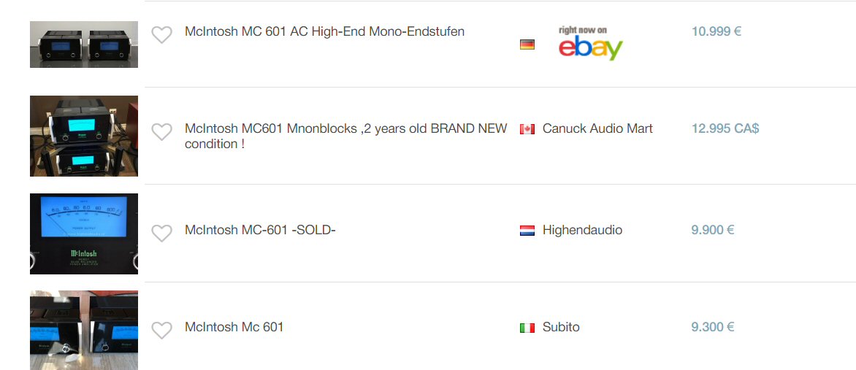856x370 pixels.
Task: View the Canuck Audio Mart listing photo
Action: click(84, 136)
